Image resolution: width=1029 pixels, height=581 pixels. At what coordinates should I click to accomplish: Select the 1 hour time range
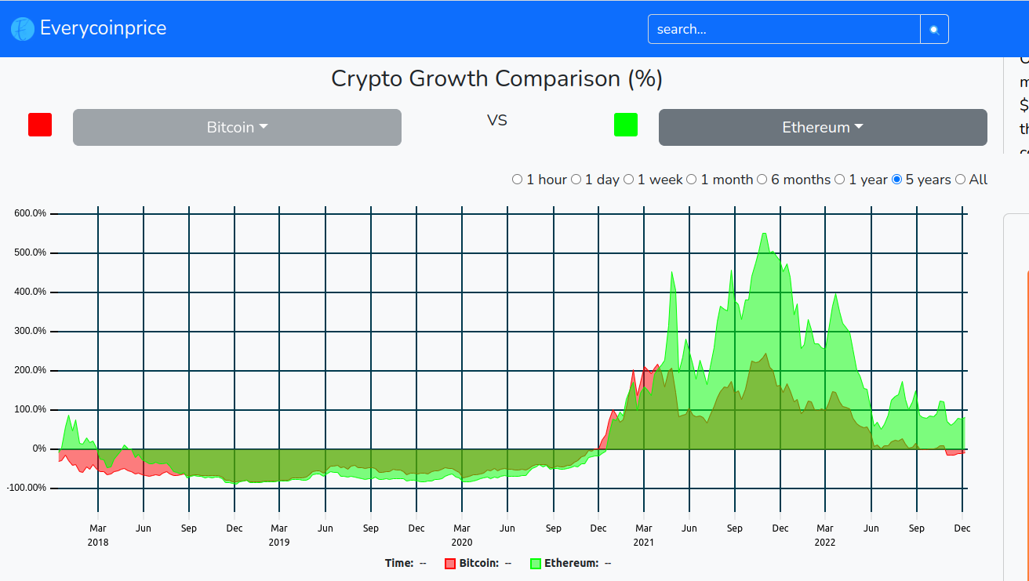517,180
